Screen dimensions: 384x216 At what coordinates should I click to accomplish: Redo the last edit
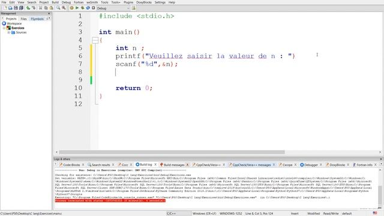tap(34, 8)
